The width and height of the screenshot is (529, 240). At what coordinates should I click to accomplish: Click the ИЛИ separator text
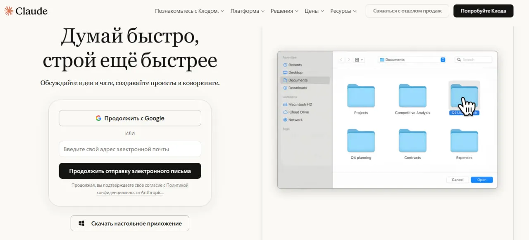(x=130, y=133)
